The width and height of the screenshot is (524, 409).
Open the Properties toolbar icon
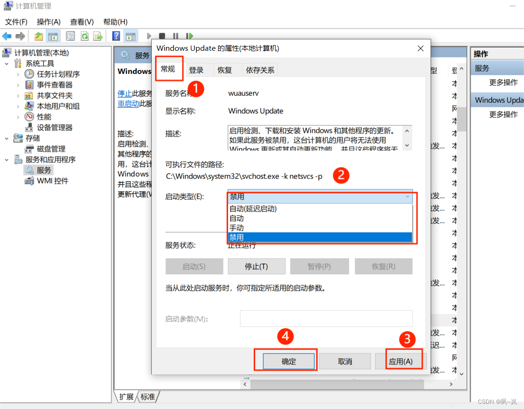tap(70, 36)
